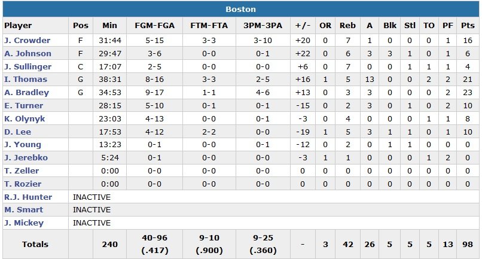This screenshot has width=482, height=259.
Task: Click the Boston team title bar
Action: click(x=240, y=10)
